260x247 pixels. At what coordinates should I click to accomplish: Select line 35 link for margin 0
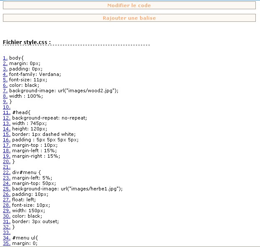click(x=6, y=243)
